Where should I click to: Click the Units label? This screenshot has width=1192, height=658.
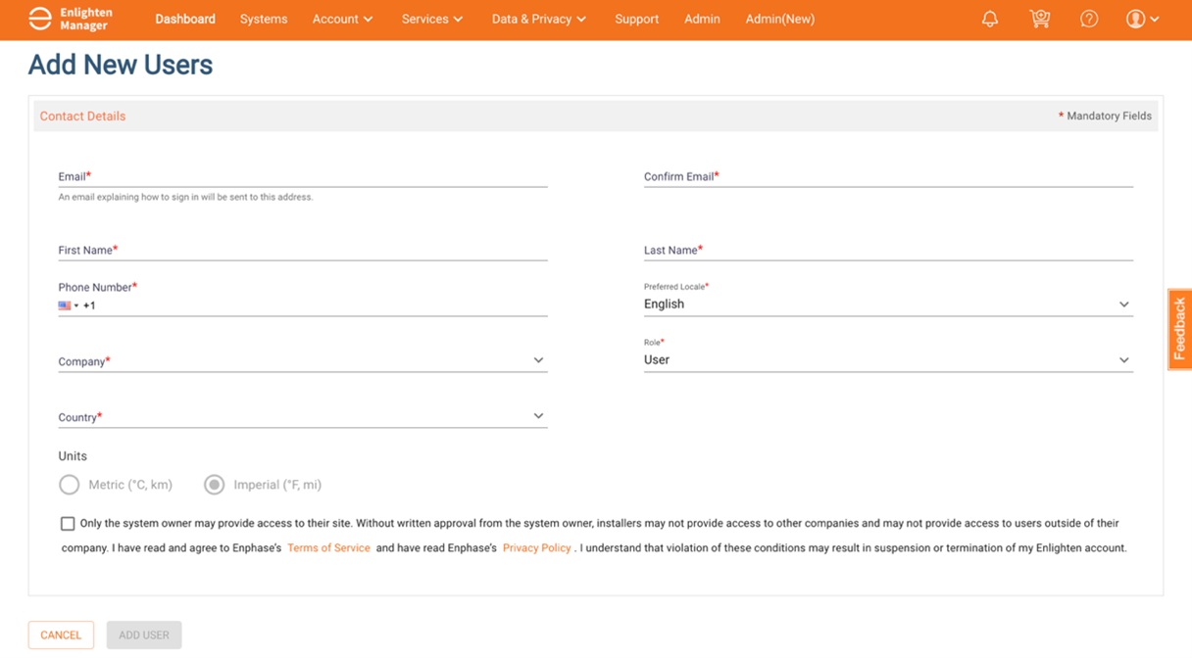point(73,456)
